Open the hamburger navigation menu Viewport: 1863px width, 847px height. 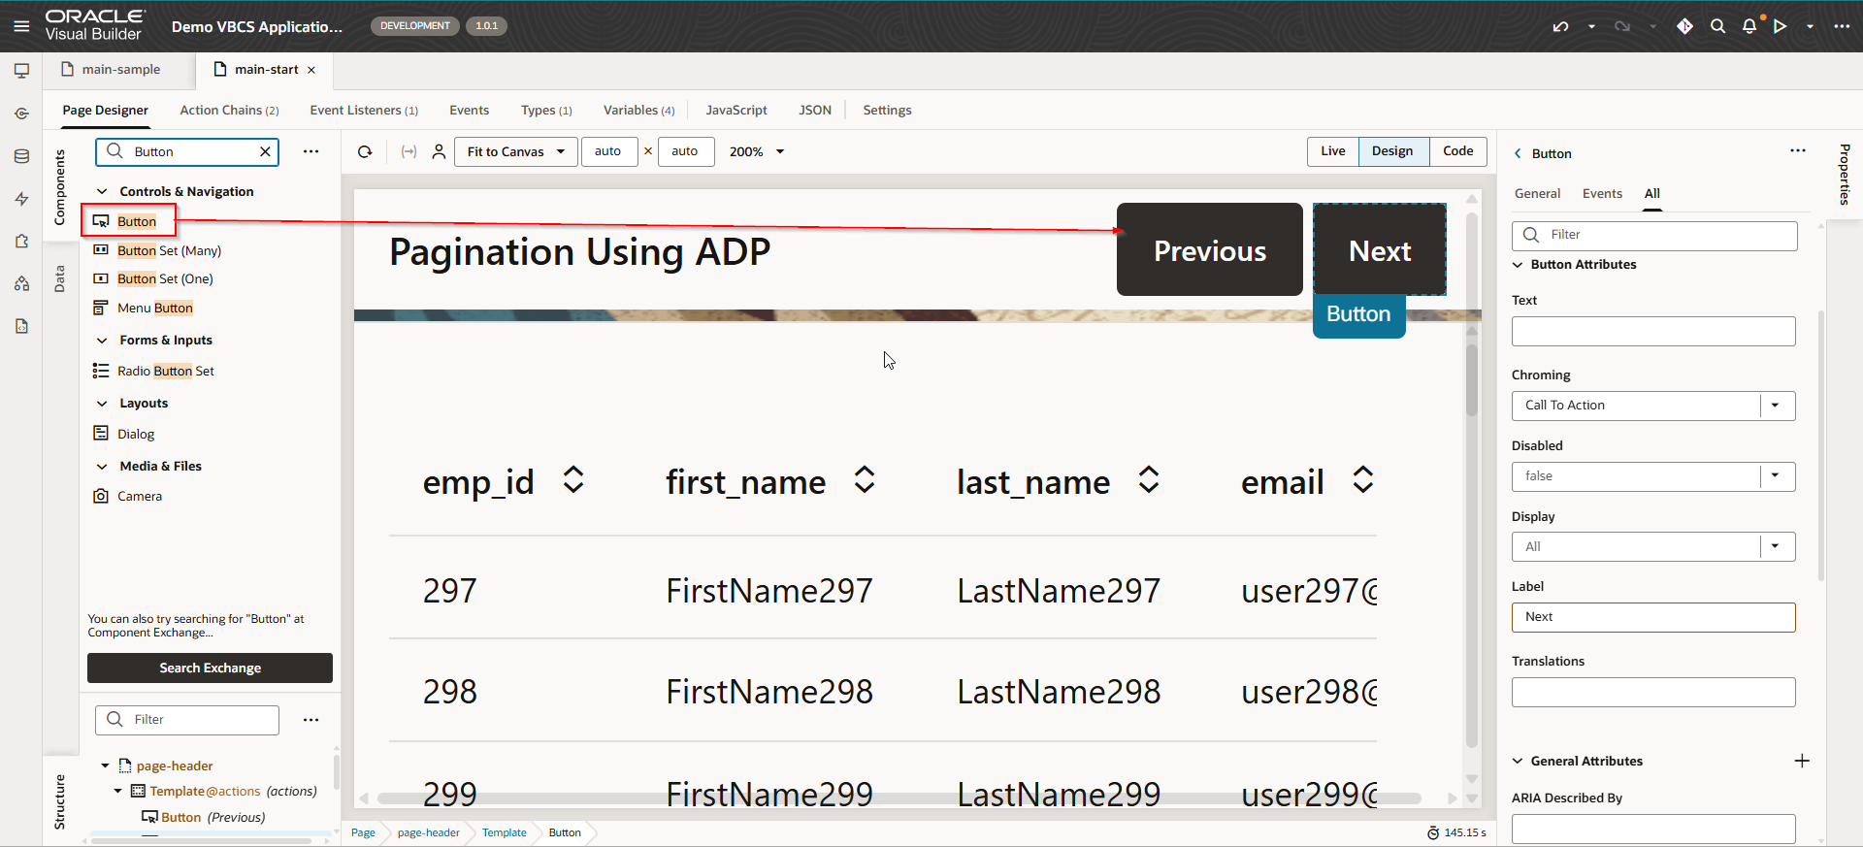(x=21, y=26)
